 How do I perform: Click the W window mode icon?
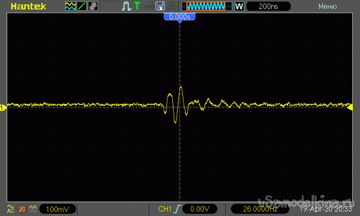click(x=239, y=6)
